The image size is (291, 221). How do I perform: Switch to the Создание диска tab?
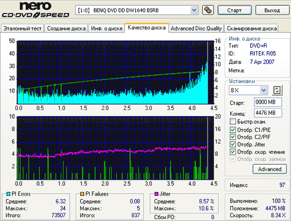point(66,29)
